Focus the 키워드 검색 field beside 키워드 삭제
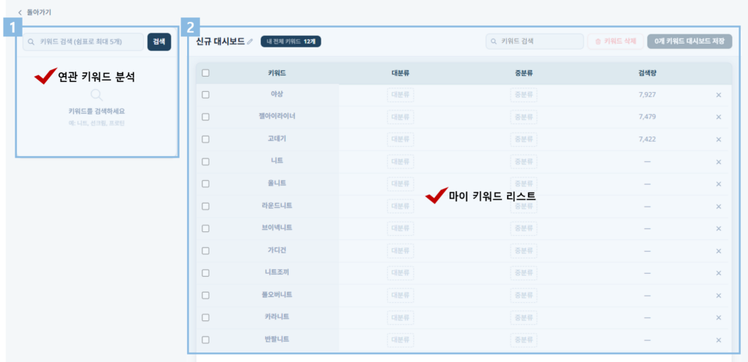 535,42
